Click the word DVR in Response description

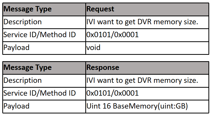tap(145, 80)
